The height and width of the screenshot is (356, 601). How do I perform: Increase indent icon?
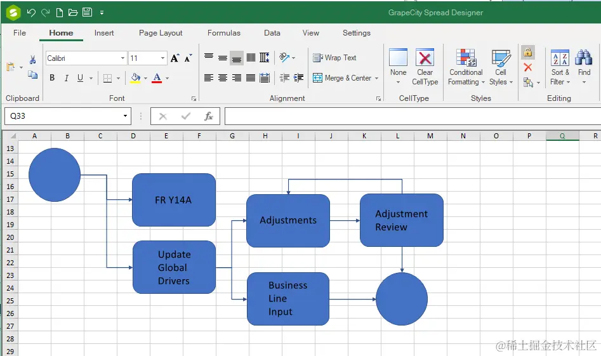click(298, 78)
